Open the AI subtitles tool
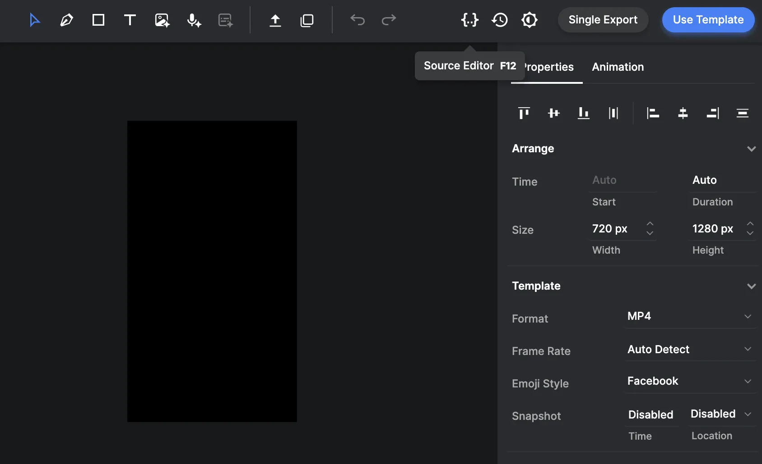This screenshot has width=762, height=464. pyautogui.click(x=225, y=20)
